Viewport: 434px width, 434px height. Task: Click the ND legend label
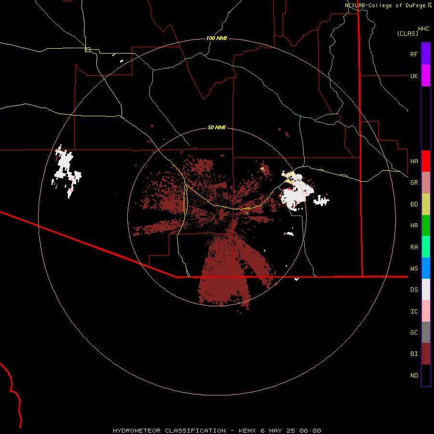(414, 376)
